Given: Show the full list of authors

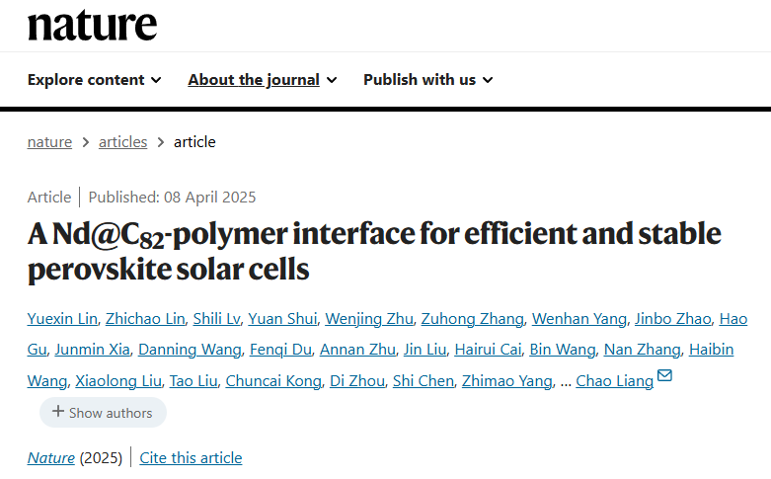Looking at the screenshot, I should pos(103,412).
